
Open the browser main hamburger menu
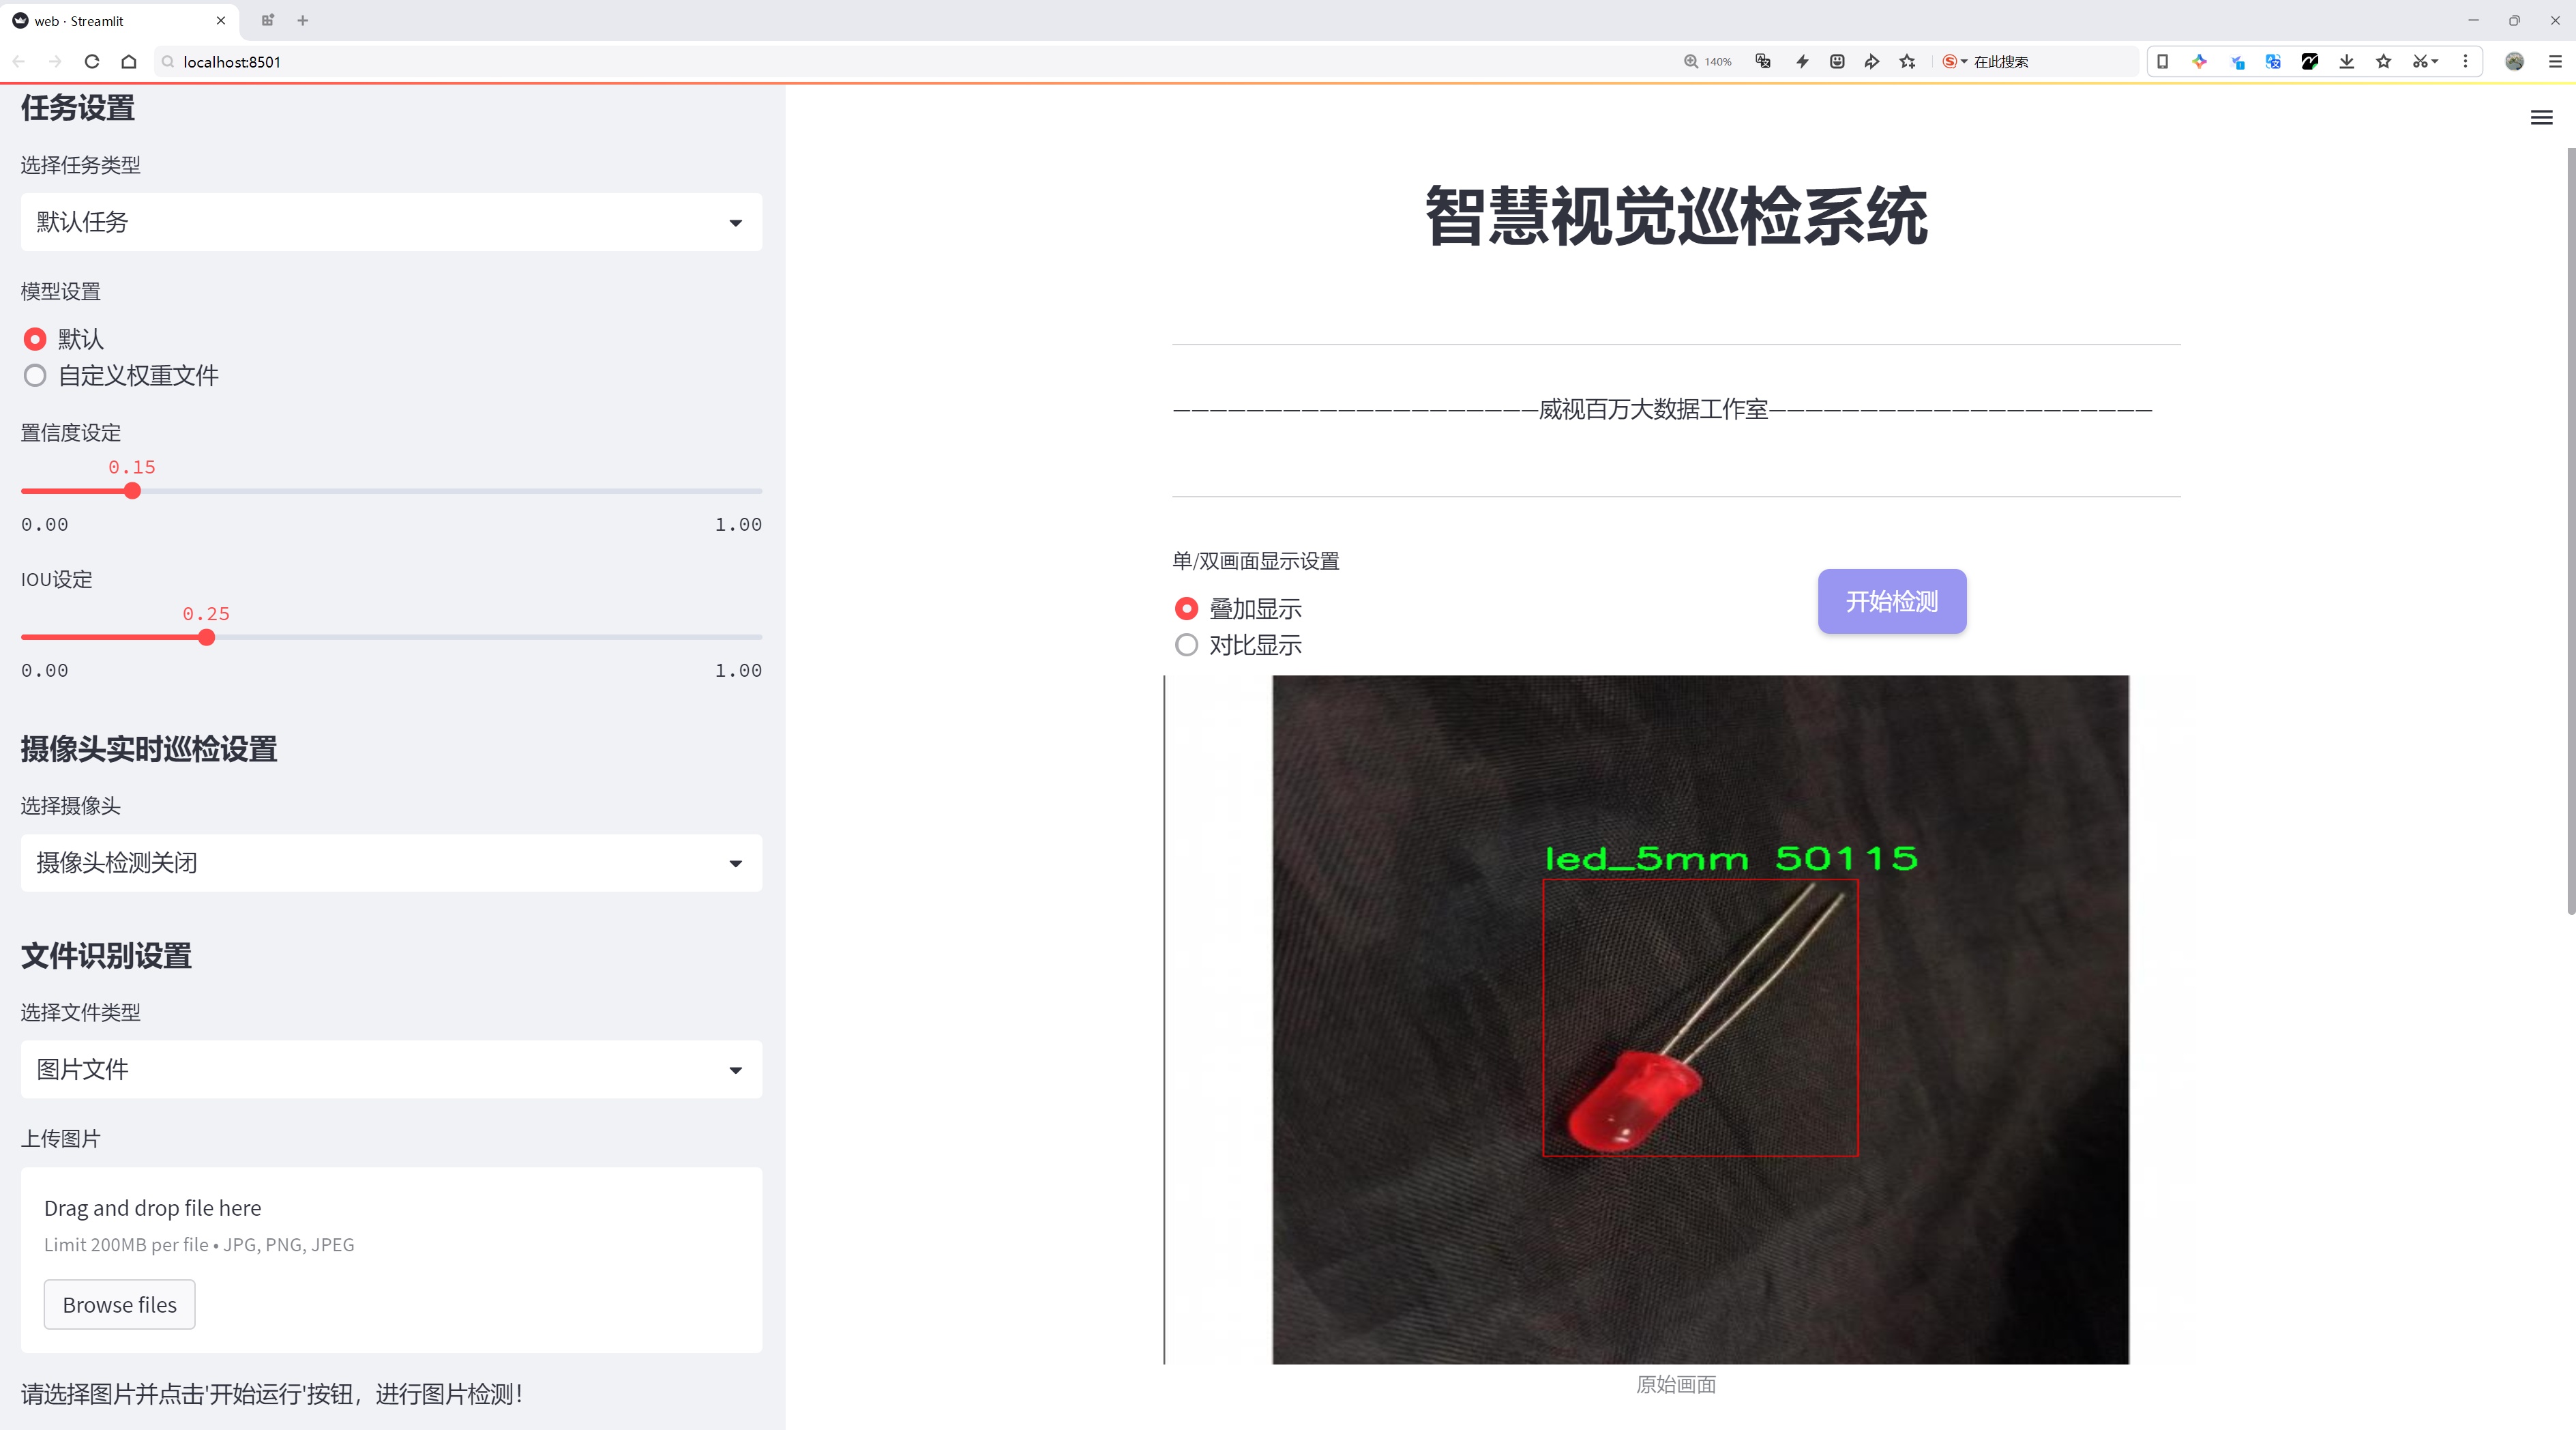pos(2555,61)
